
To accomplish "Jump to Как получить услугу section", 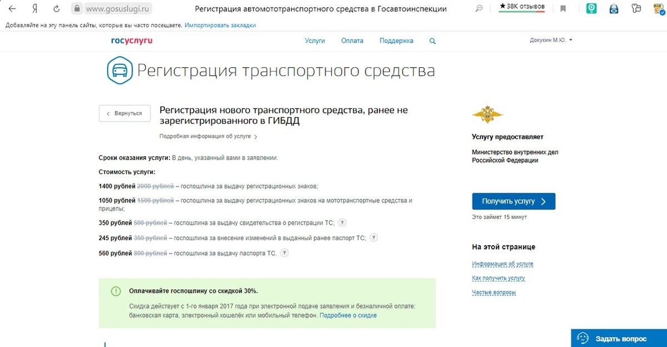I will (x=498, y=278).
